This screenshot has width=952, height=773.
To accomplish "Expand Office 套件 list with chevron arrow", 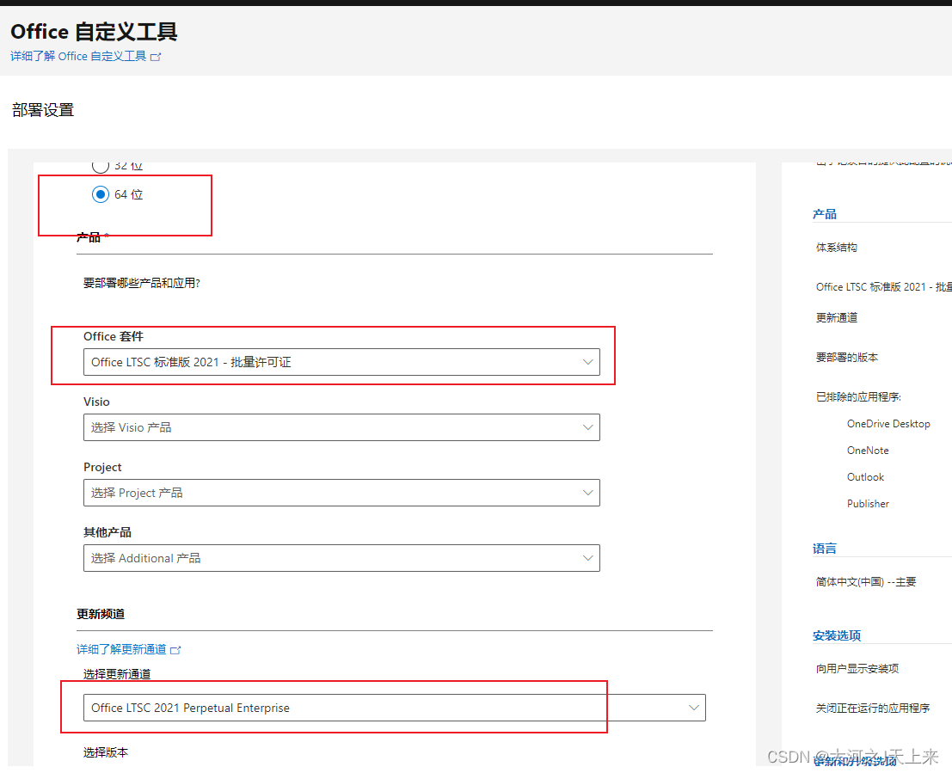I will [587, 362].
